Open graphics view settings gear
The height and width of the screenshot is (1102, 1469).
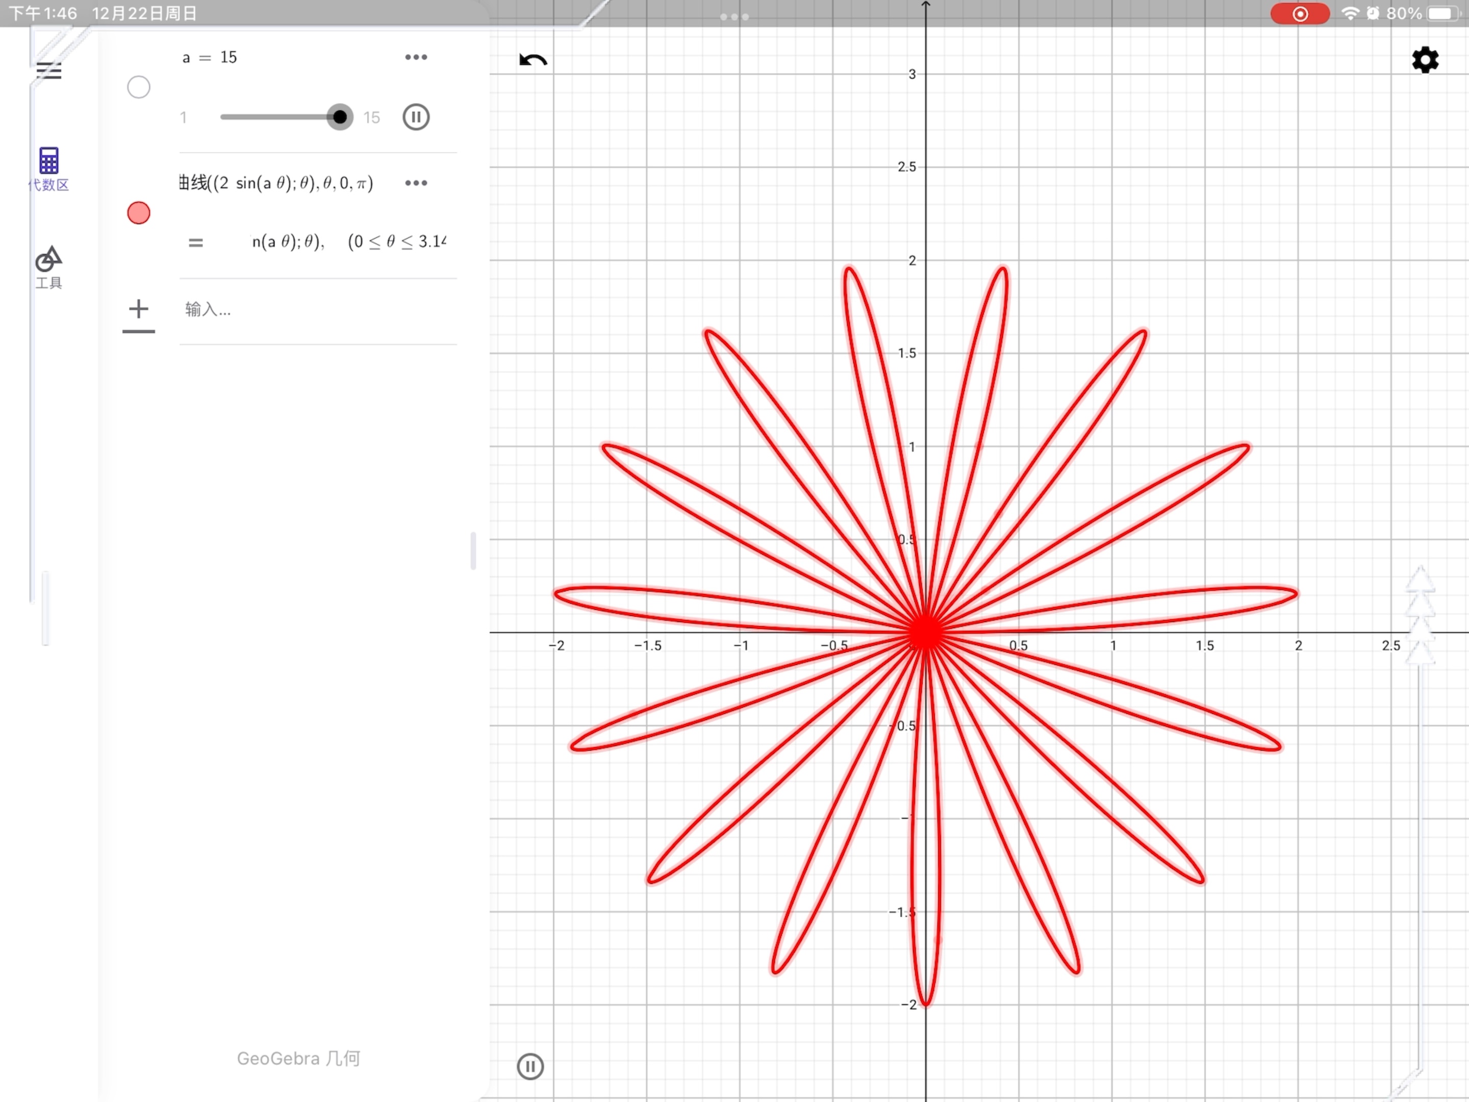(x=1425, y=60)
